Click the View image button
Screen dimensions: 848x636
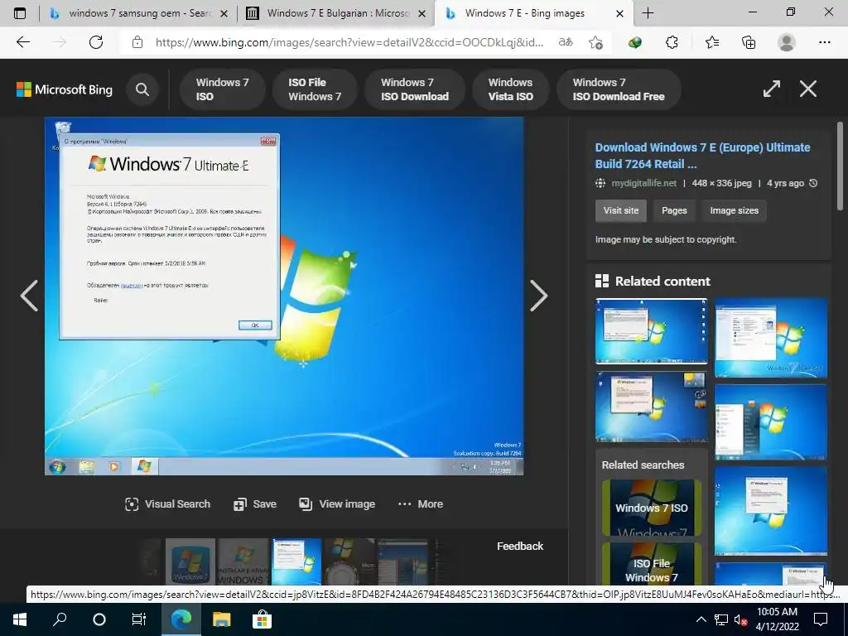pos(337,504)
